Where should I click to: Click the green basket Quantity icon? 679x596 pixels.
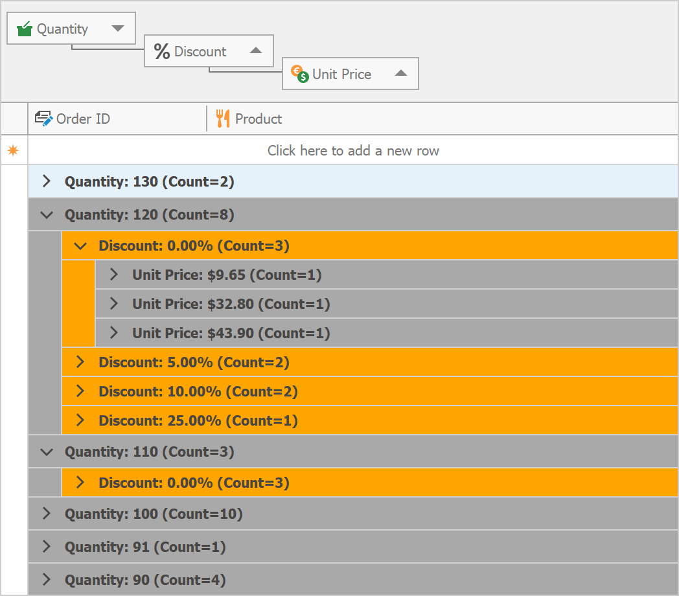[25, 29]
